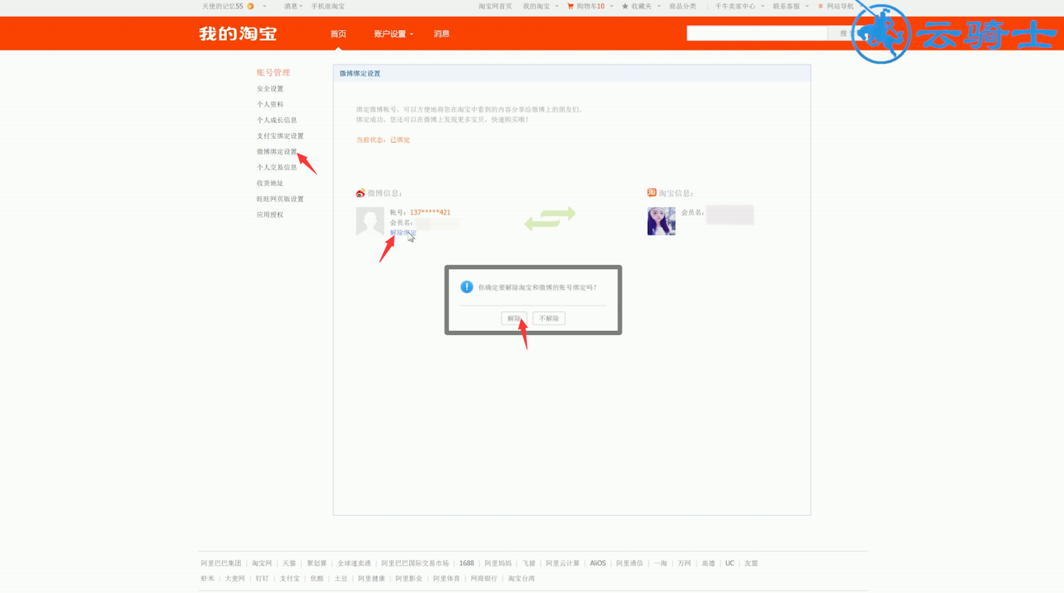Click the search input field in the header
This screenshot has height=593, width=1064.
click(757, 33)
